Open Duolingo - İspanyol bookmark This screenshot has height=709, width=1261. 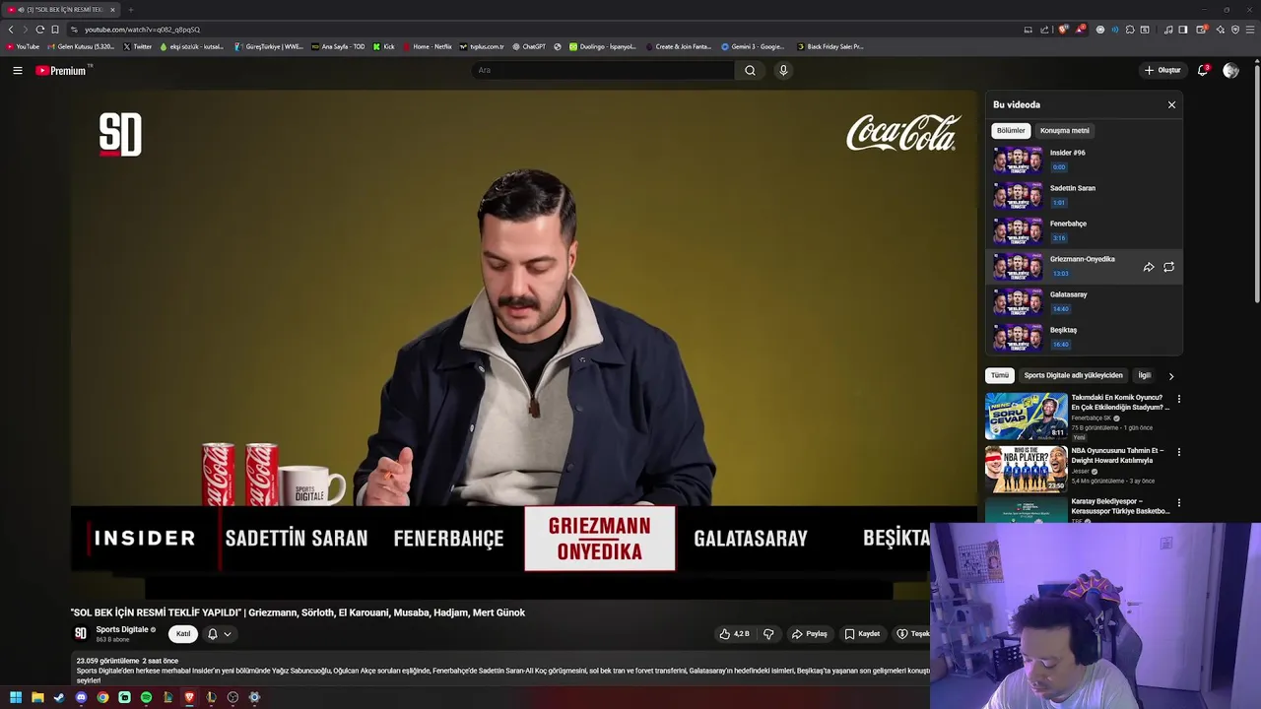(603, 46)
